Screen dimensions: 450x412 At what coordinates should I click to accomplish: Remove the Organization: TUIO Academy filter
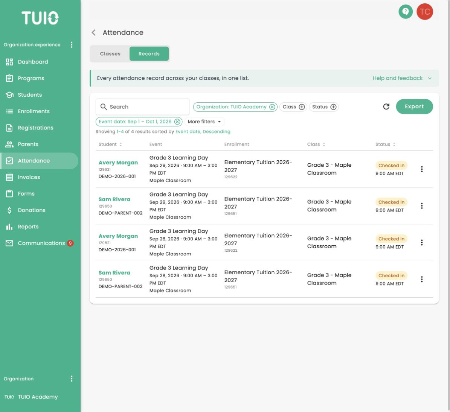[x=272, y=107]
